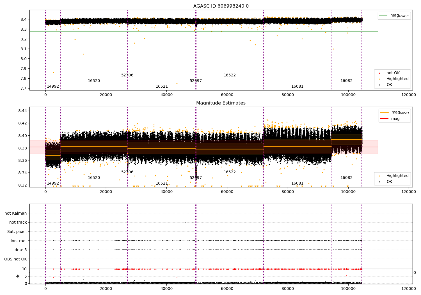
Task: Click the 8.42 y-axis tick label
Action: (x=22, y=123)
